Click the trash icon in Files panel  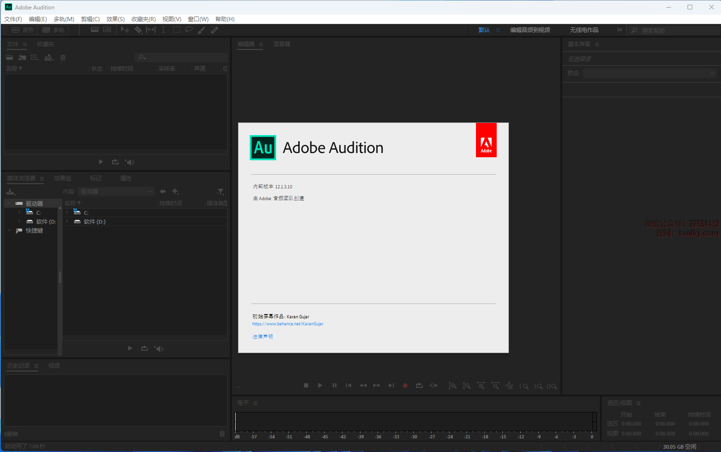coord(63,57)
